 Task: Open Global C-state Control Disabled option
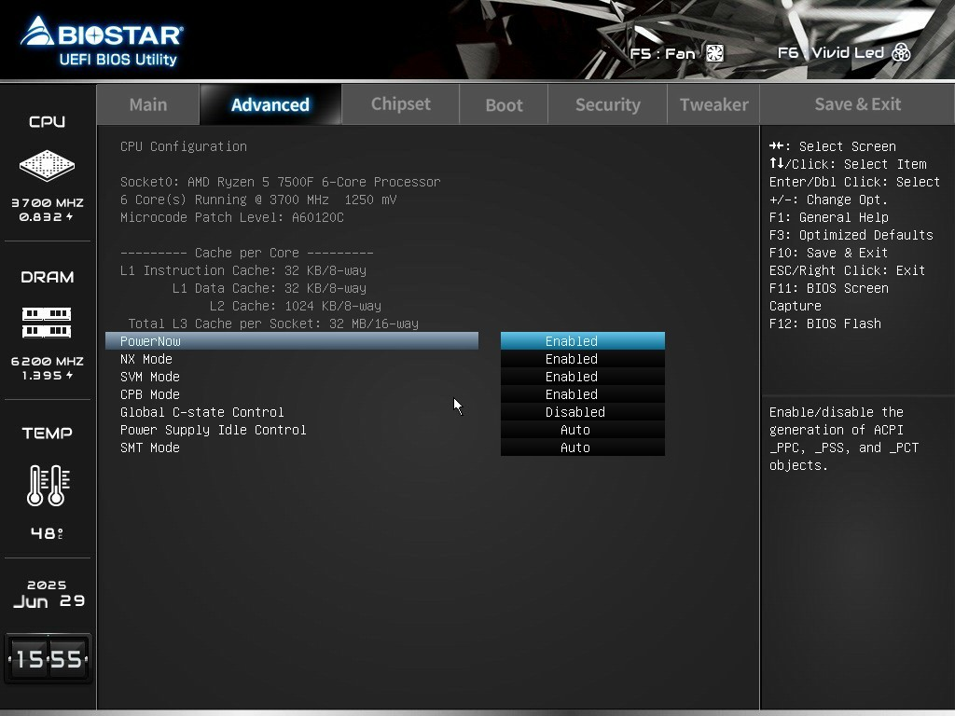coord(582,411)
